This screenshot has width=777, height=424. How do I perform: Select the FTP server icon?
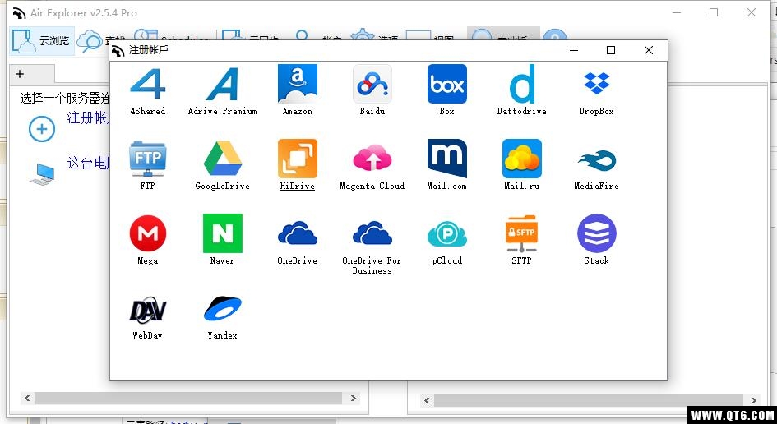pyautogui.click(x=148, y=159)
